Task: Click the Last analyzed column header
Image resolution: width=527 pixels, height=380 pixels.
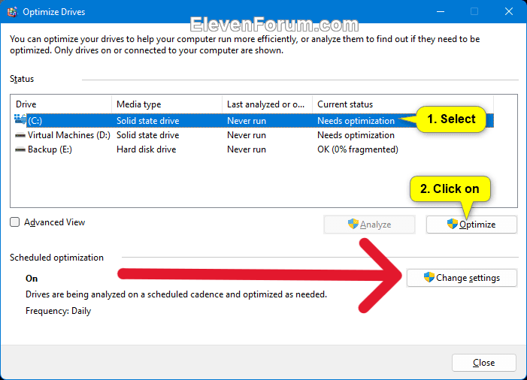Action: coord(266,104)
